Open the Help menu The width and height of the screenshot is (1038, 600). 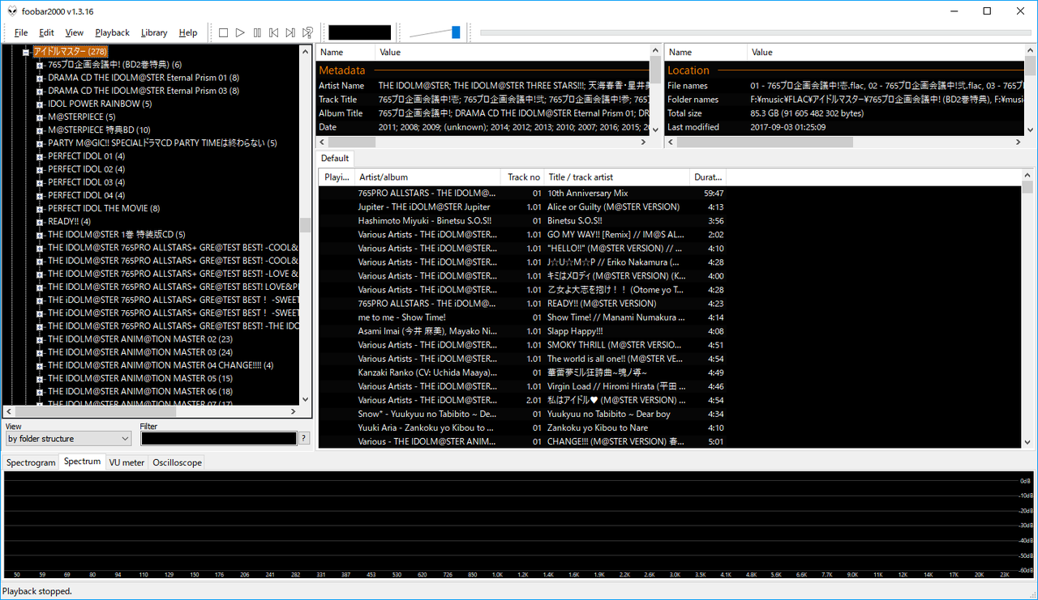188,32
